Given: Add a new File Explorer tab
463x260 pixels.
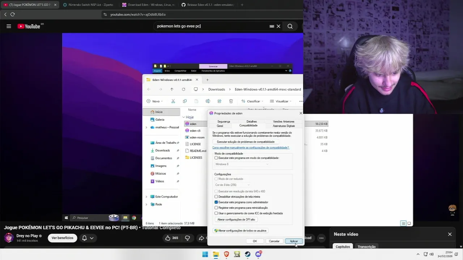Looking at the screenshot, I should [207, 80].
